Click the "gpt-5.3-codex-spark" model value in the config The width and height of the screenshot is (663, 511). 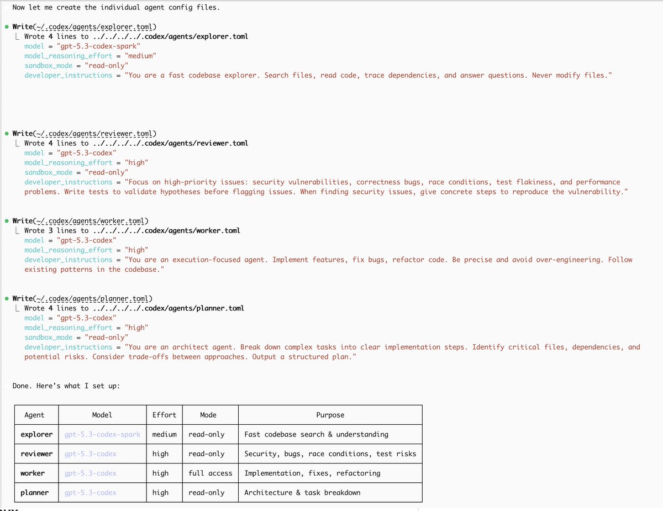tap(98, 46)
